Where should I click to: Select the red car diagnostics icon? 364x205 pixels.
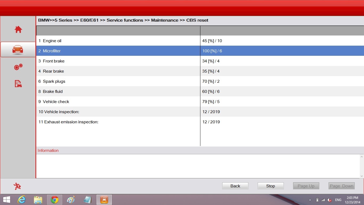(x=18, y=49)
